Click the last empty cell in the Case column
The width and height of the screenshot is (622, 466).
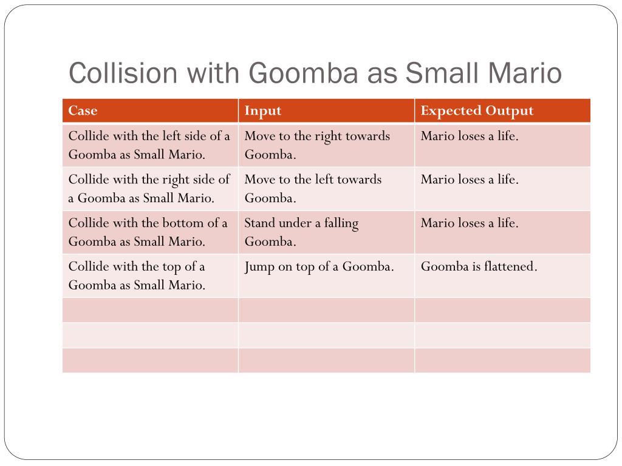tap(151, 360)
